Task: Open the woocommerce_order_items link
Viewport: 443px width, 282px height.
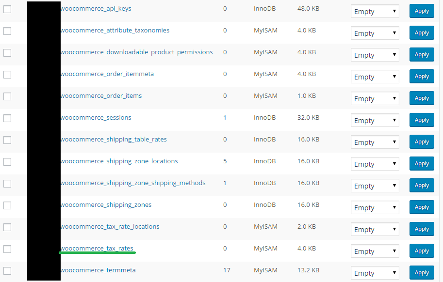Action: (x=101, y=96)
